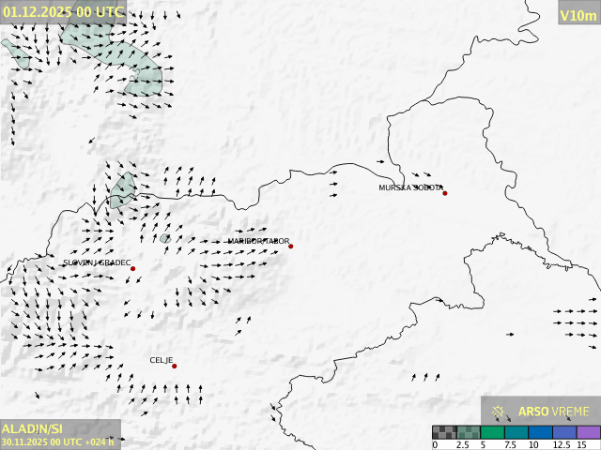Click the red Murska Sobota station marker
The height and width of the screenshot is (450, 601).
coord(445,193)
